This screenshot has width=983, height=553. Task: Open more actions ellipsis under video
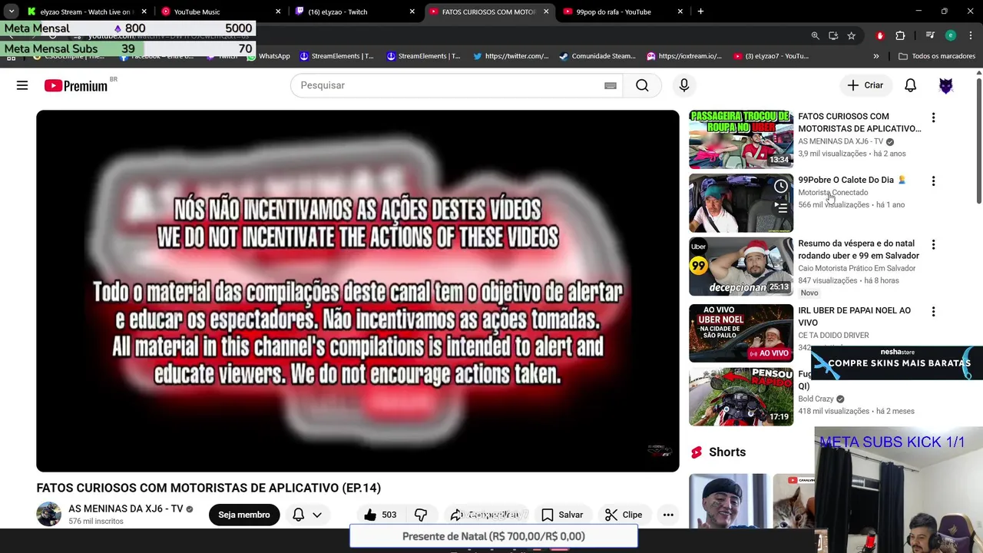(x=668, y=515)
